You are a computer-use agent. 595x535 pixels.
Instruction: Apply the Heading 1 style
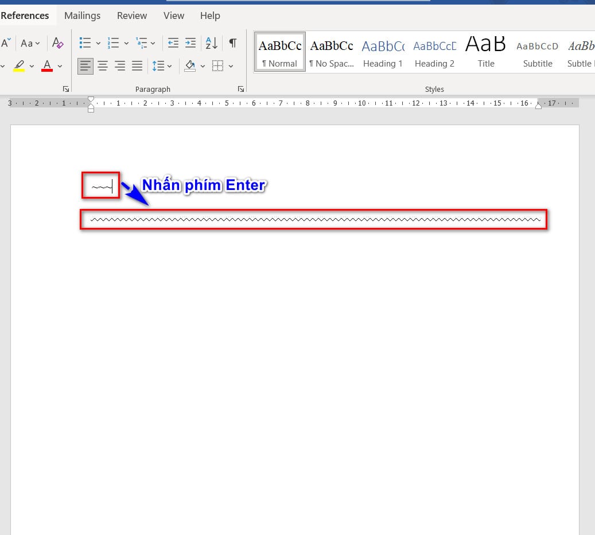point(383,52)
